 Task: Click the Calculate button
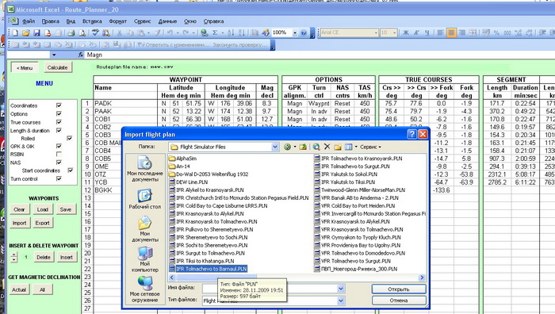coord(57,67)
